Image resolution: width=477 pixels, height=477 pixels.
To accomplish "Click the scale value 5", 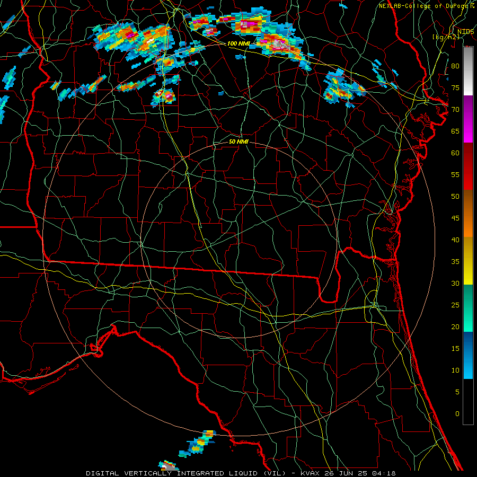I will [x=457, y=392].
